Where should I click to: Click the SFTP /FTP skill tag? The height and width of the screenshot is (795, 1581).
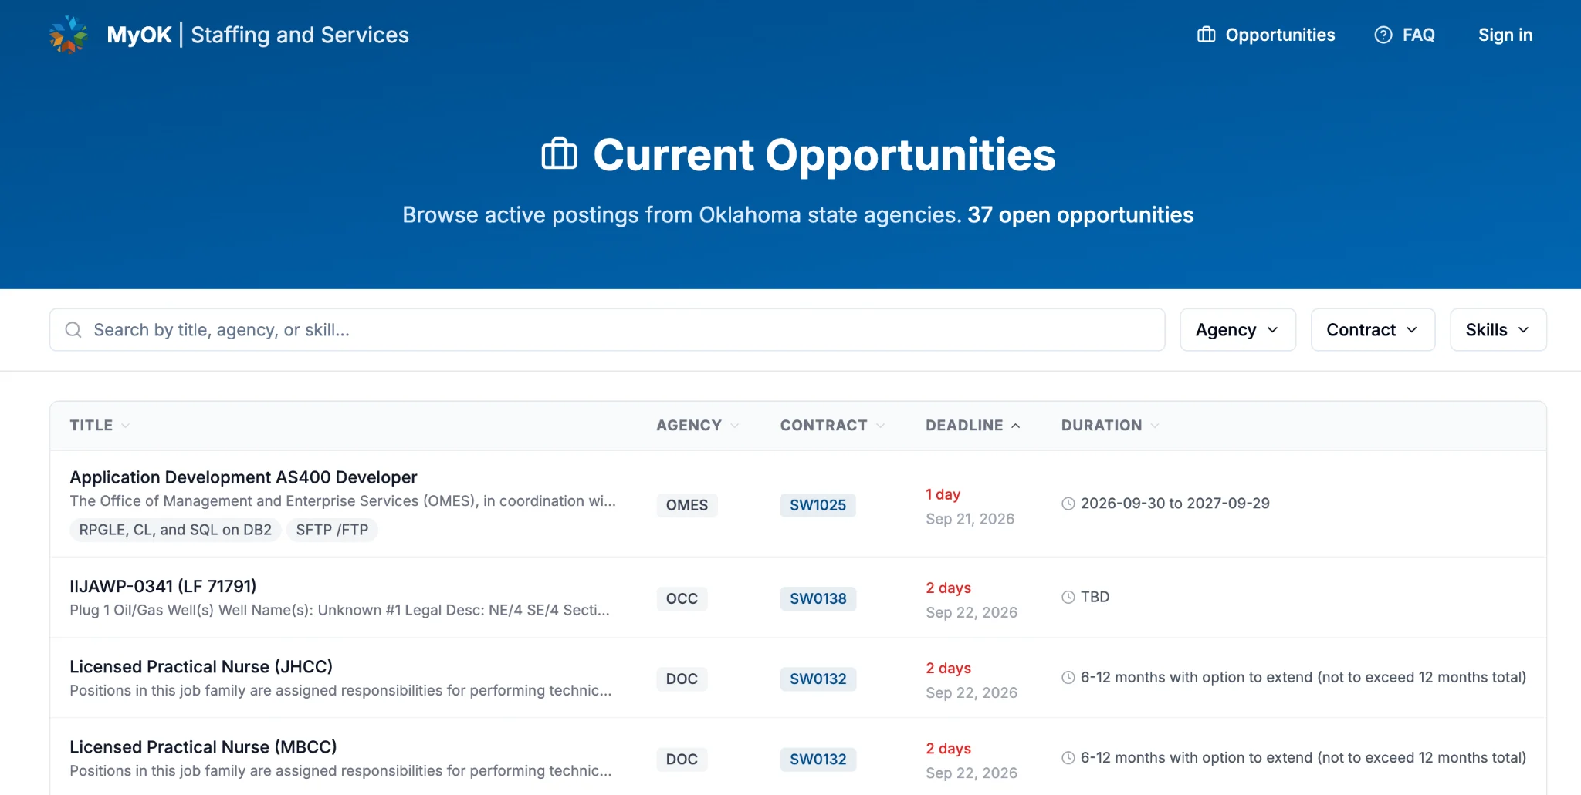point(332,530)
